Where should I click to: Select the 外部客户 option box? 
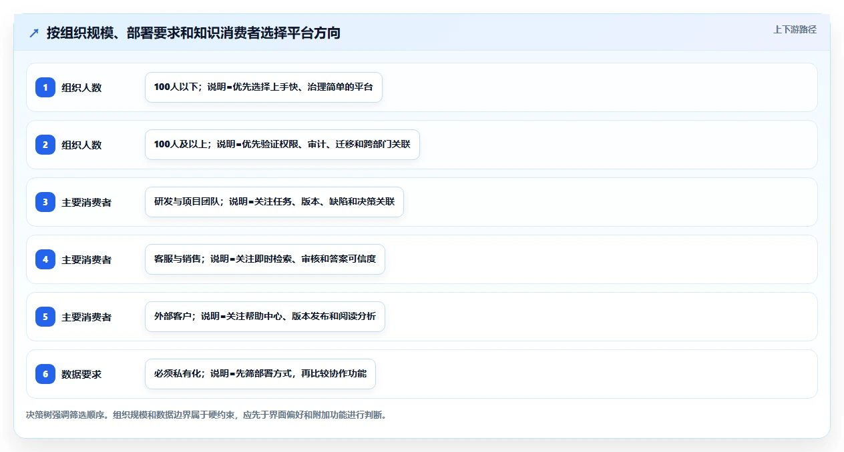coord(265,317)
